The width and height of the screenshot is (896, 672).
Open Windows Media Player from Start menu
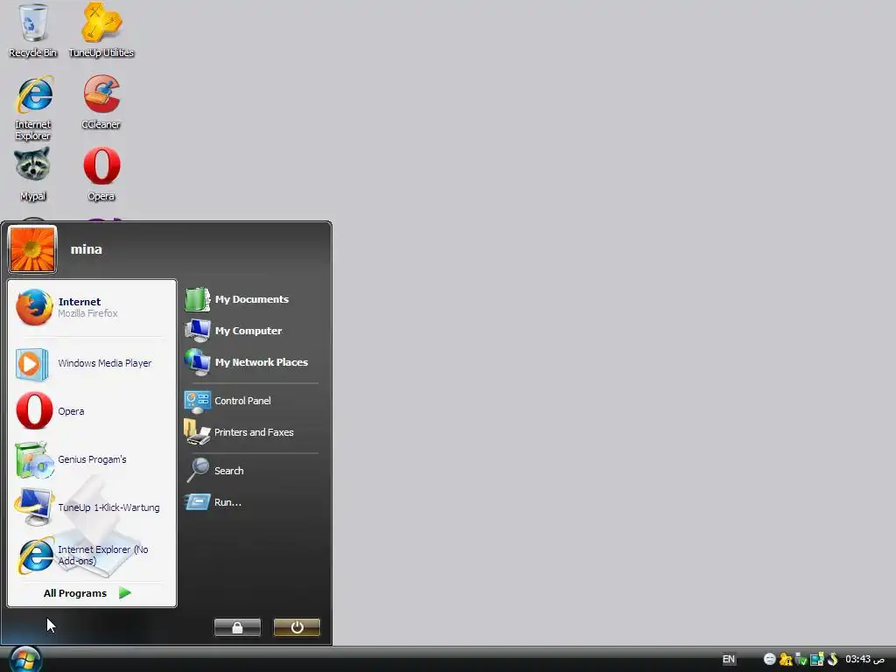tap(92, 363)
